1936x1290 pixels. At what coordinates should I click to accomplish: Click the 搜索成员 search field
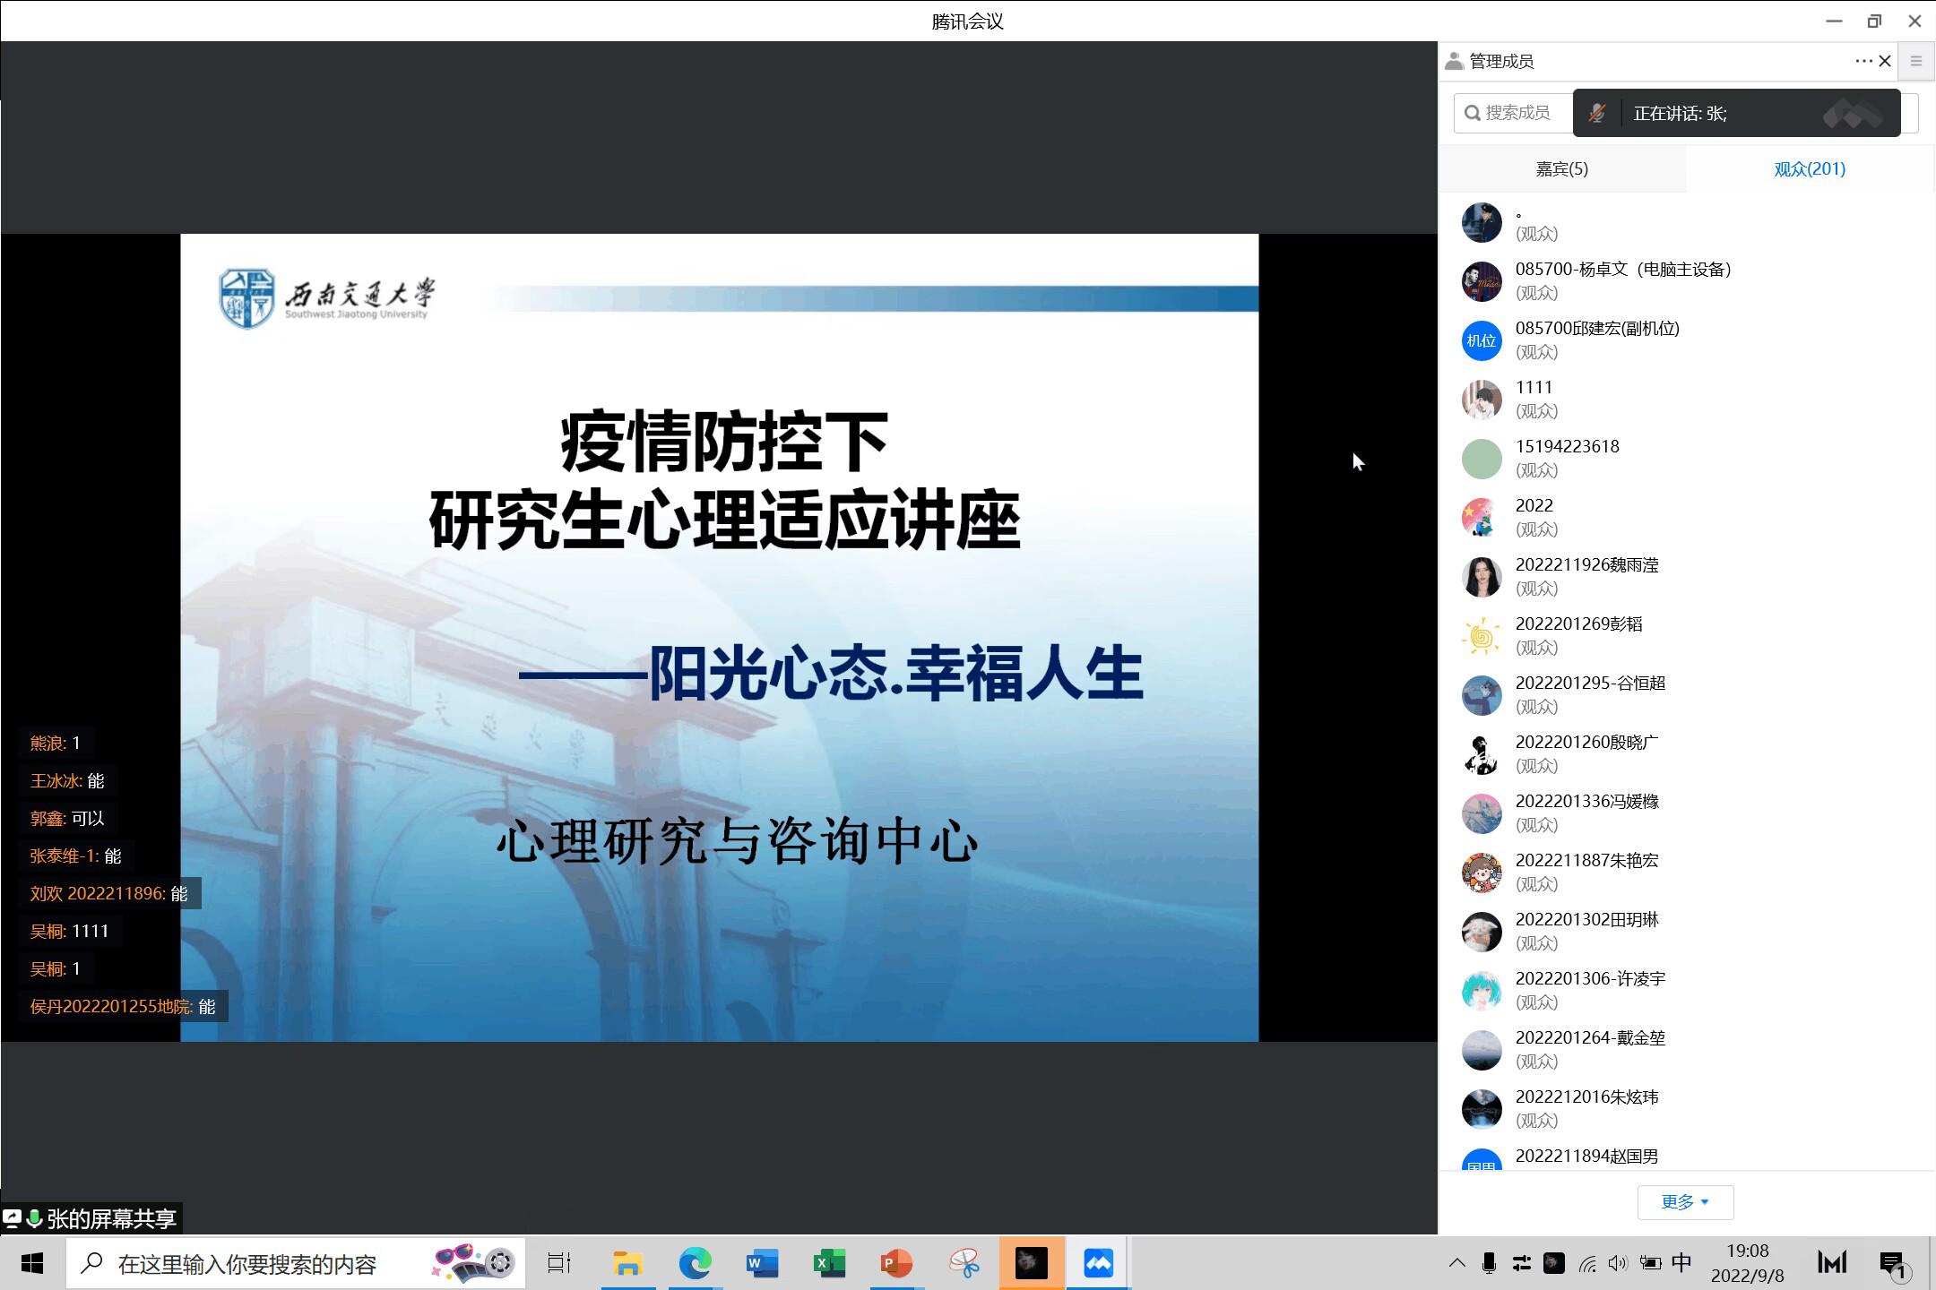click(1517, 113)
